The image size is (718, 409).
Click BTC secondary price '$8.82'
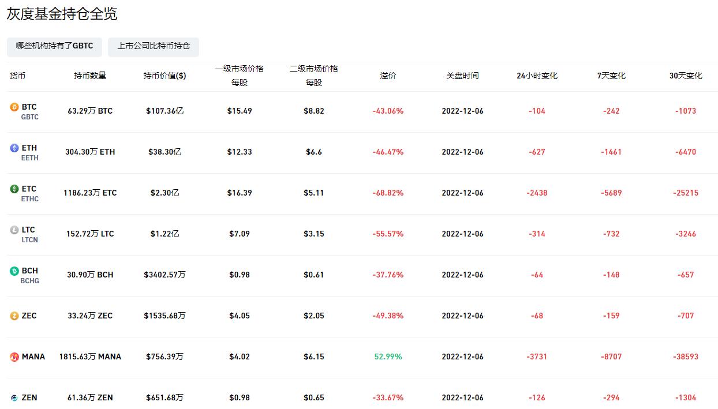click(x=314, y=111)
